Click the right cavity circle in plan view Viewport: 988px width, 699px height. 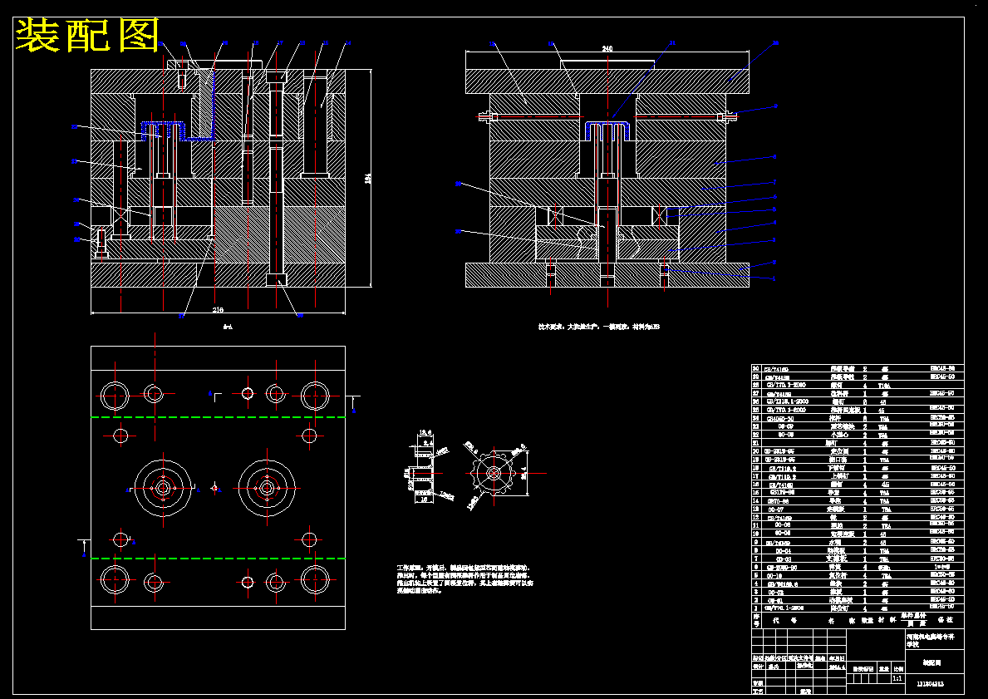point(268,487)
